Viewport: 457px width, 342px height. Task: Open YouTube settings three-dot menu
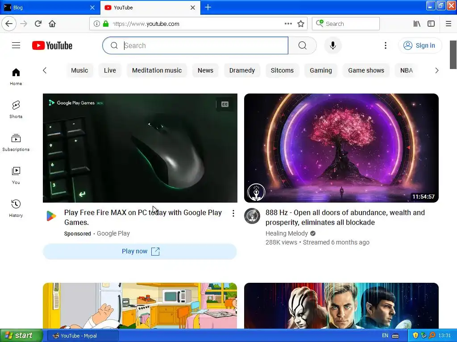coord(385,45)
